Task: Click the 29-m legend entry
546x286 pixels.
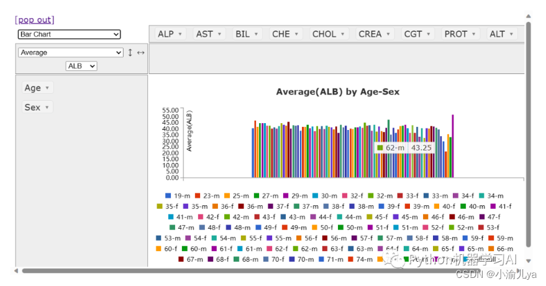Action: 295,196
